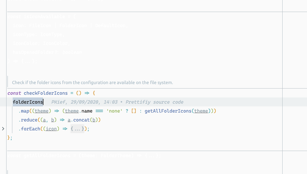Expand the folded forEach gutter arrow
The image size is (307, 174).
pos(3,129)
